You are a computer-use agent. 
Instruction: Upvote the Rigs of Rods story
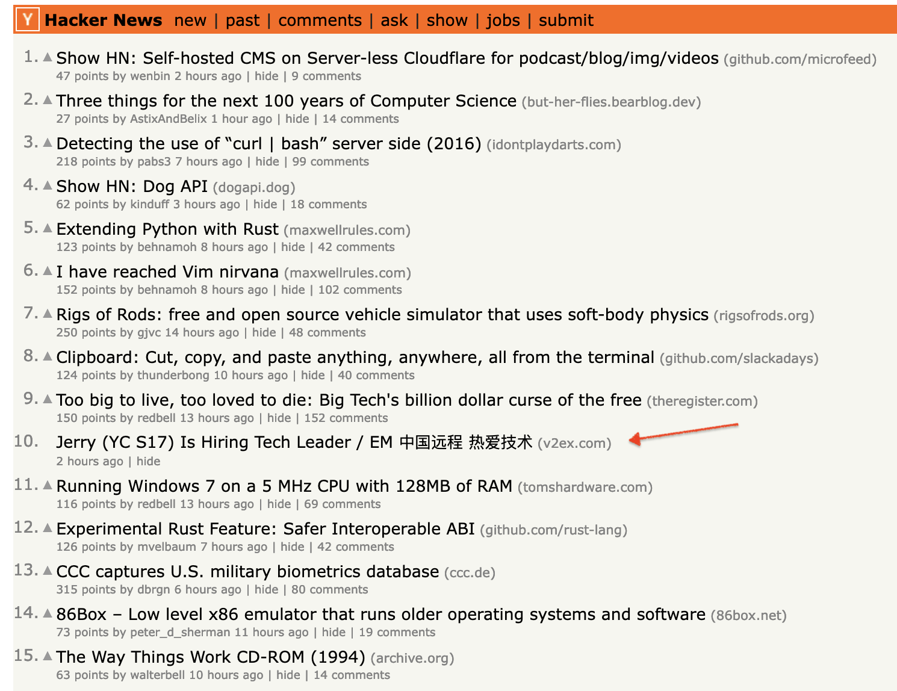coord(48,313)
